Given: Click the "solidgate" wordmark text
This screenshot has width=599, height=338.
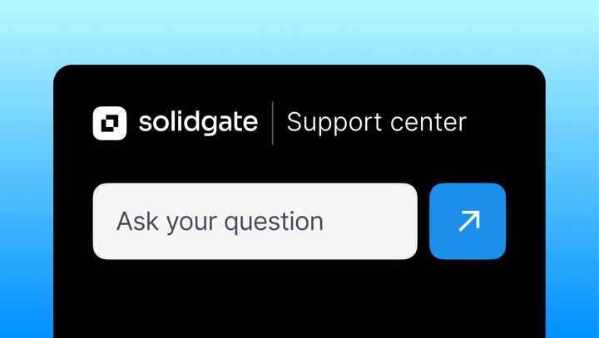Looking at the screenshot, I should click(197, 124).
